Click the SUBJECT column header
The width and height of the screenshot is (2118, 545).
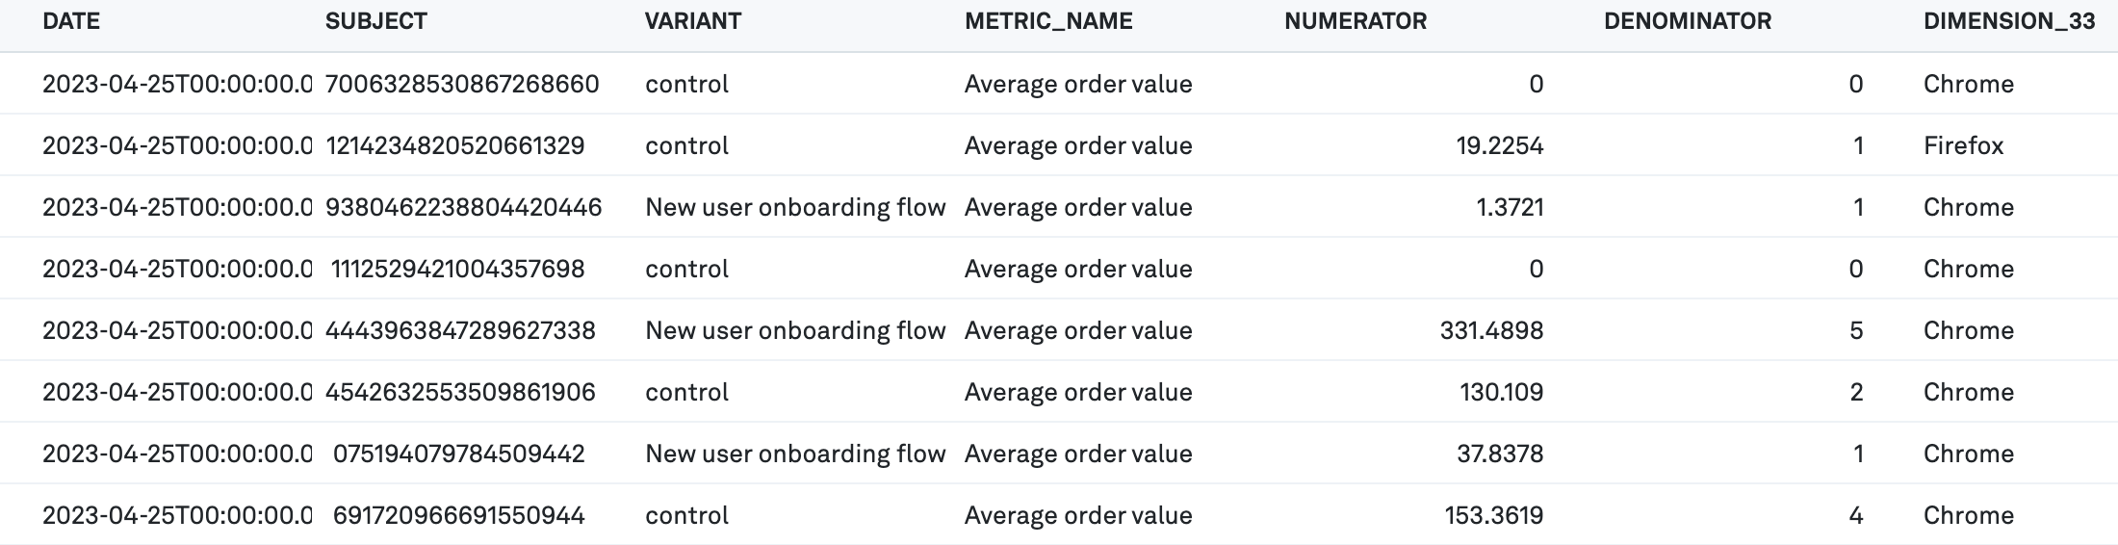coord(375,22)
